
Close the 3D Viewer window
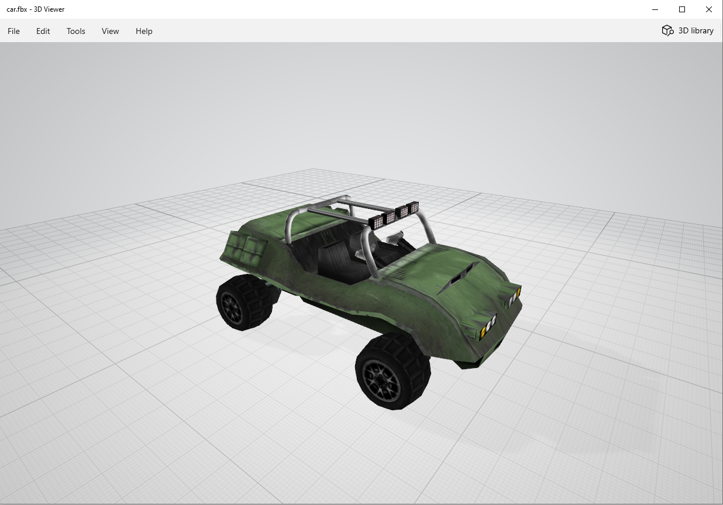(708, 9)
